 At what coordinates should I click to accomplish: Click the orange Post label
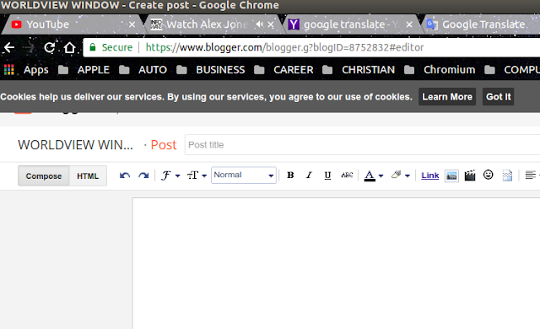pos(164,145)
